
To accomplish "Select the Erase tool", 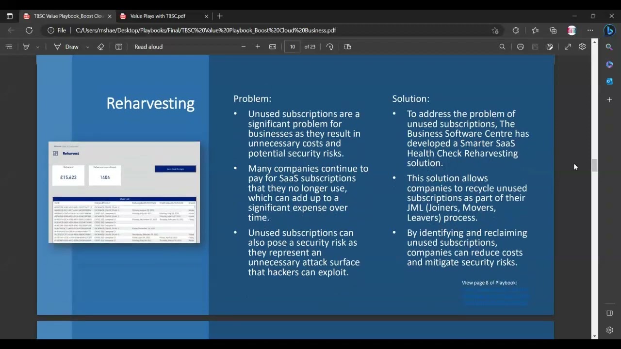I will (x=100, y=47).
